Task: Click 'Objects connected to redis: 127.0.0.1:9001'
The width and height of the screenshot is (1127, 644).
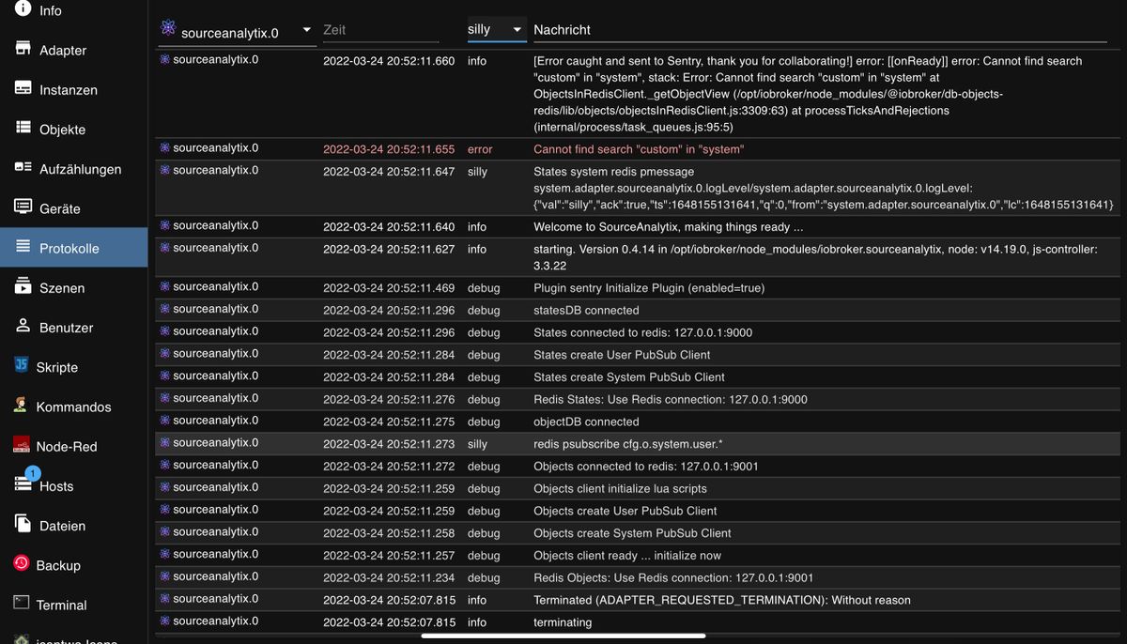Action: click(646, 467)
